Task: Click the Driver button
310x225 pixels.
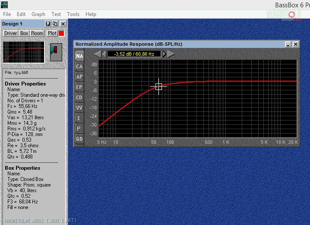Action: pos(11,33)
